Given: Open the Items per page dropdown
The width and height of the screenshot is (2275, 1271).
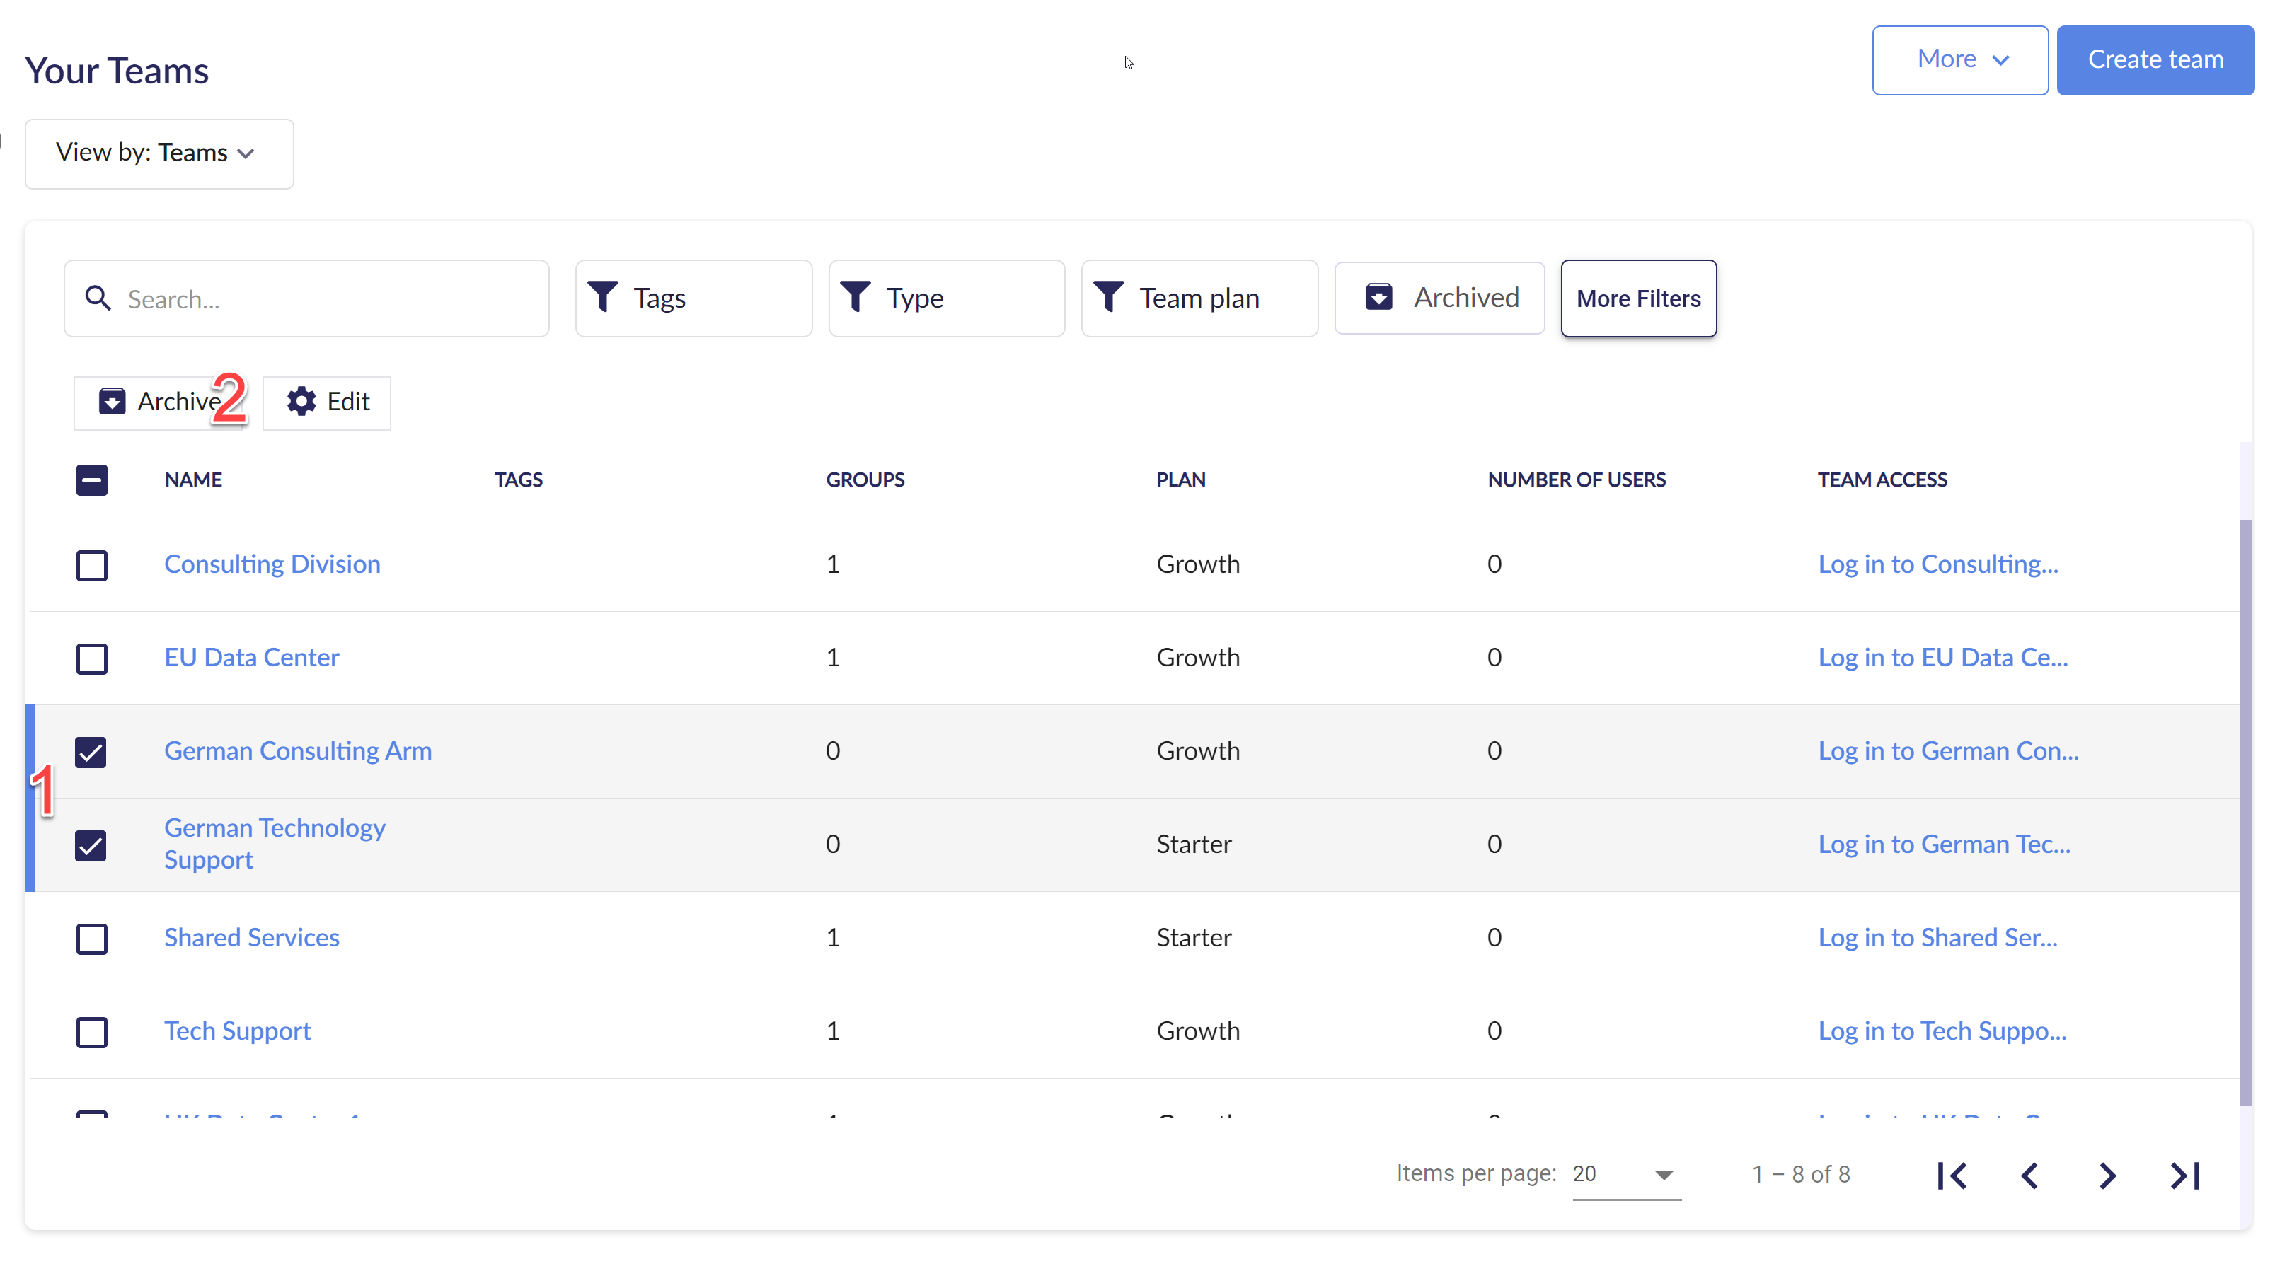Looking at the screenshot, I should pyautogui.click(x=1626, y=1175).
